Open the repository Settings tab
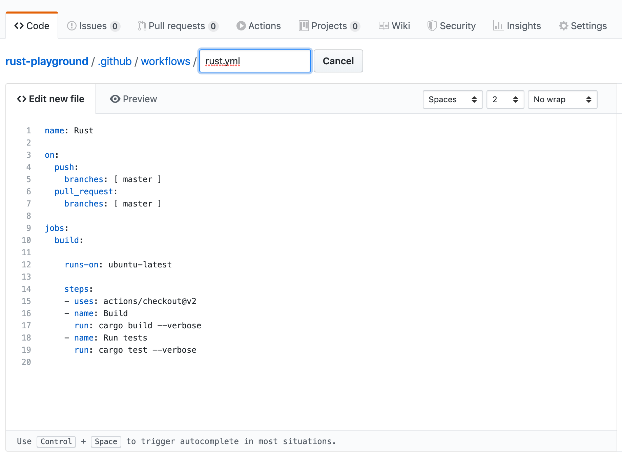This screenshot has width=622, height=459. 583,26
